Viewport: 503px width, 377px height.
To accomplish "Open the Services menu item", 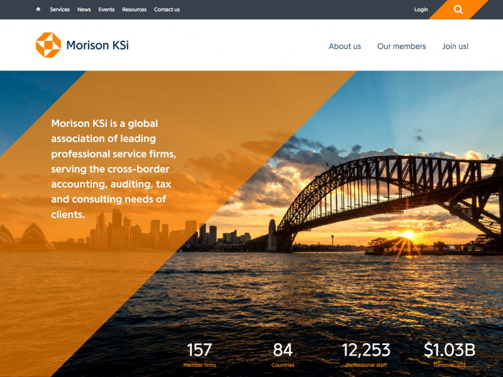I will pos(60,9).
